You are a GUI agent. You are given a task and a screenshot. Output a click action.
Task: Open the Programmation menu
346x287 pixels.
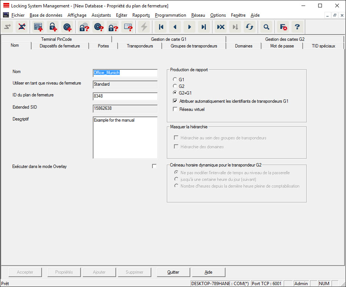(x=170, y=15)
